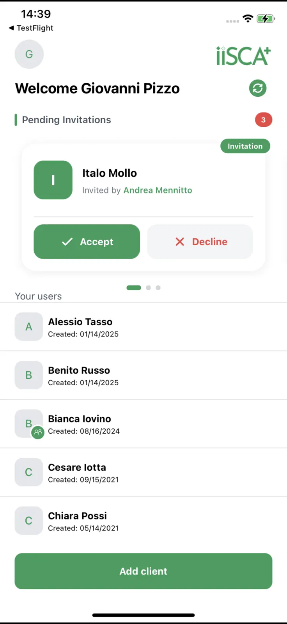The width and height of the screenshot is (287, 624).
Task: Open Bianca Iovino user entry
Action: point(143,424)
